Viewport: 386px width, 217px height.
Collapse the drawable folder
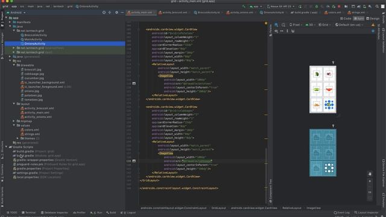pos(14,65)
